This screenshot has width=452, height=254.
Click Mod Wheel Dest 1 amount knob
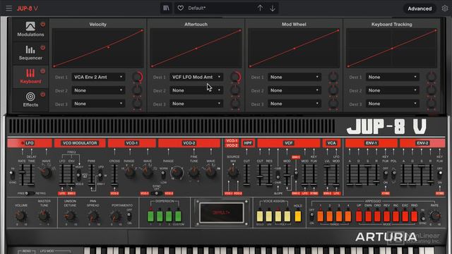click(x=333, y=77)
